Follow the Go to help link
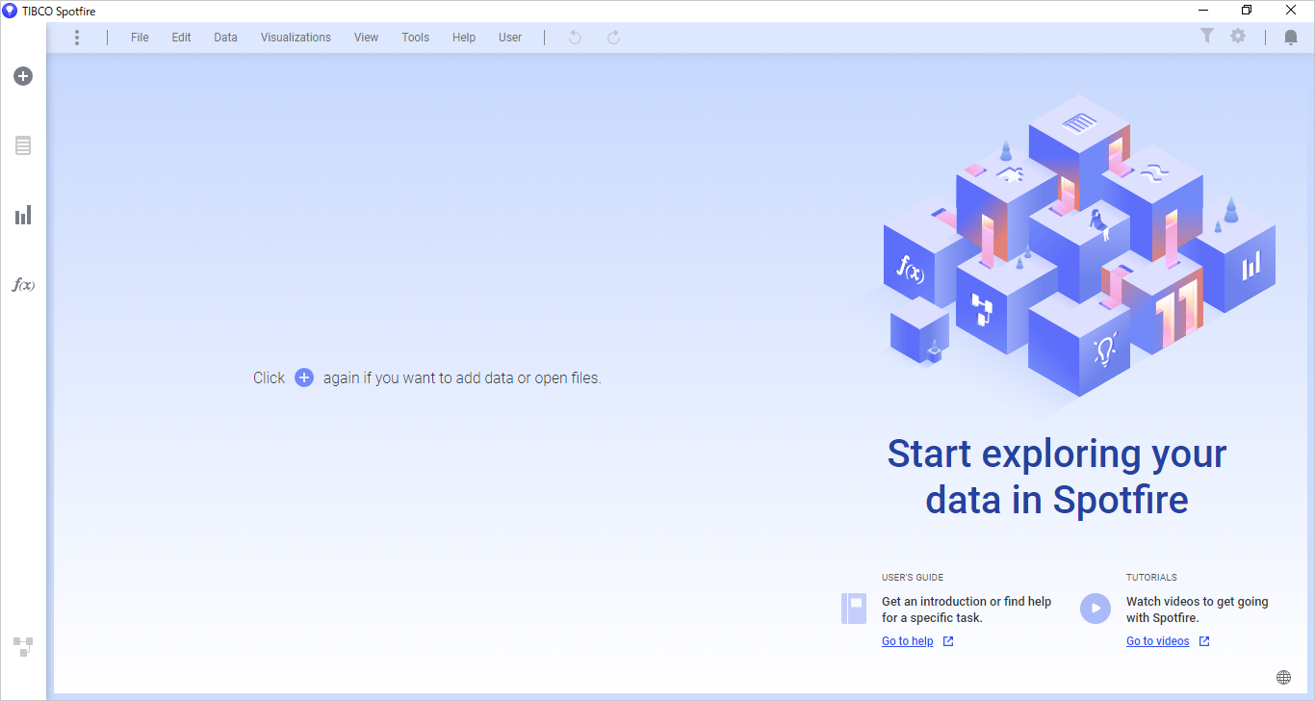The height and width of the screenshot is (701, 1315). 907,641
